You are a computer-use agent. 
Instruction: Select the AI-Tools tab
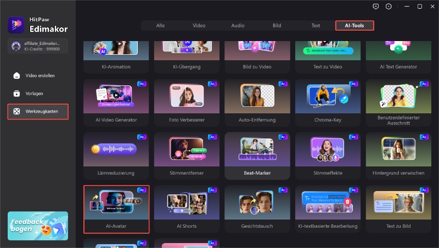[x=354, y=25]
